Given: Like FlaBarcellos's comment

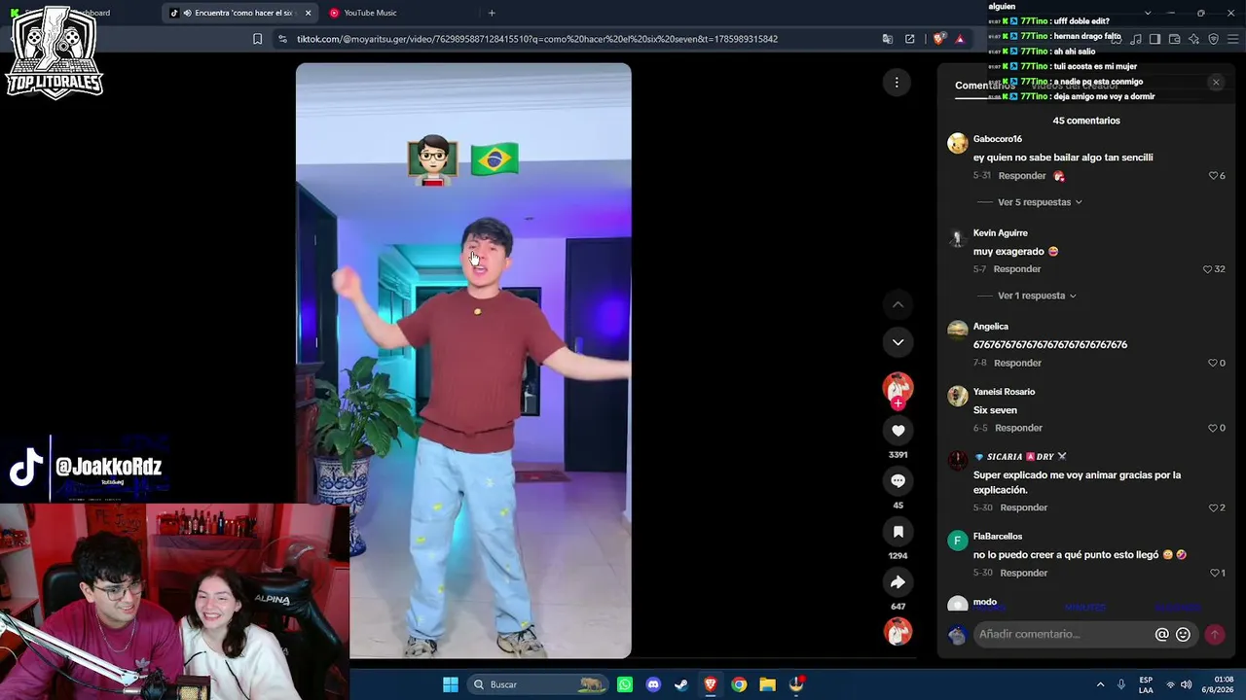Looking at the screenshot, I should click(1216, 573).
